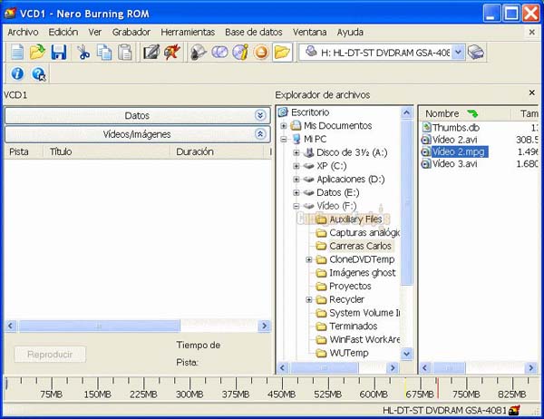Eject disc with the orange round icon

pos(261,53)
